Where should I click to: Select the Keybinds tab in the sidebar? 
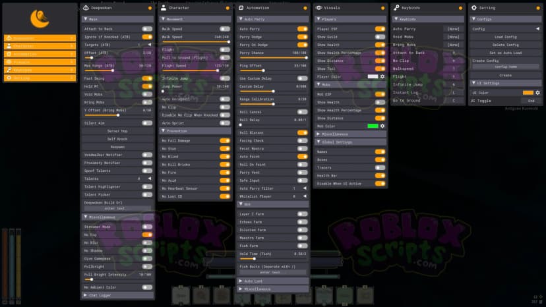click(40, 70)
